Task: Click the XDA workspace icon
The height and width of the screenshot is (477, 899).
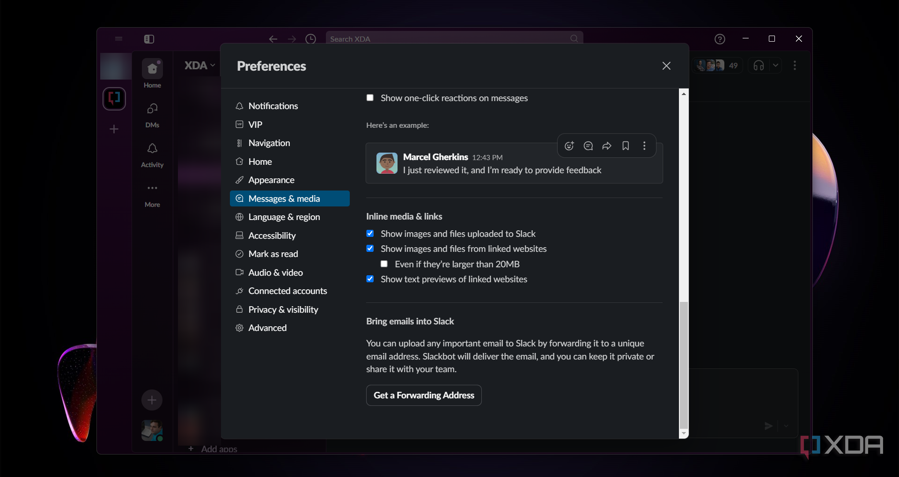Action: (x=114, y=99)
